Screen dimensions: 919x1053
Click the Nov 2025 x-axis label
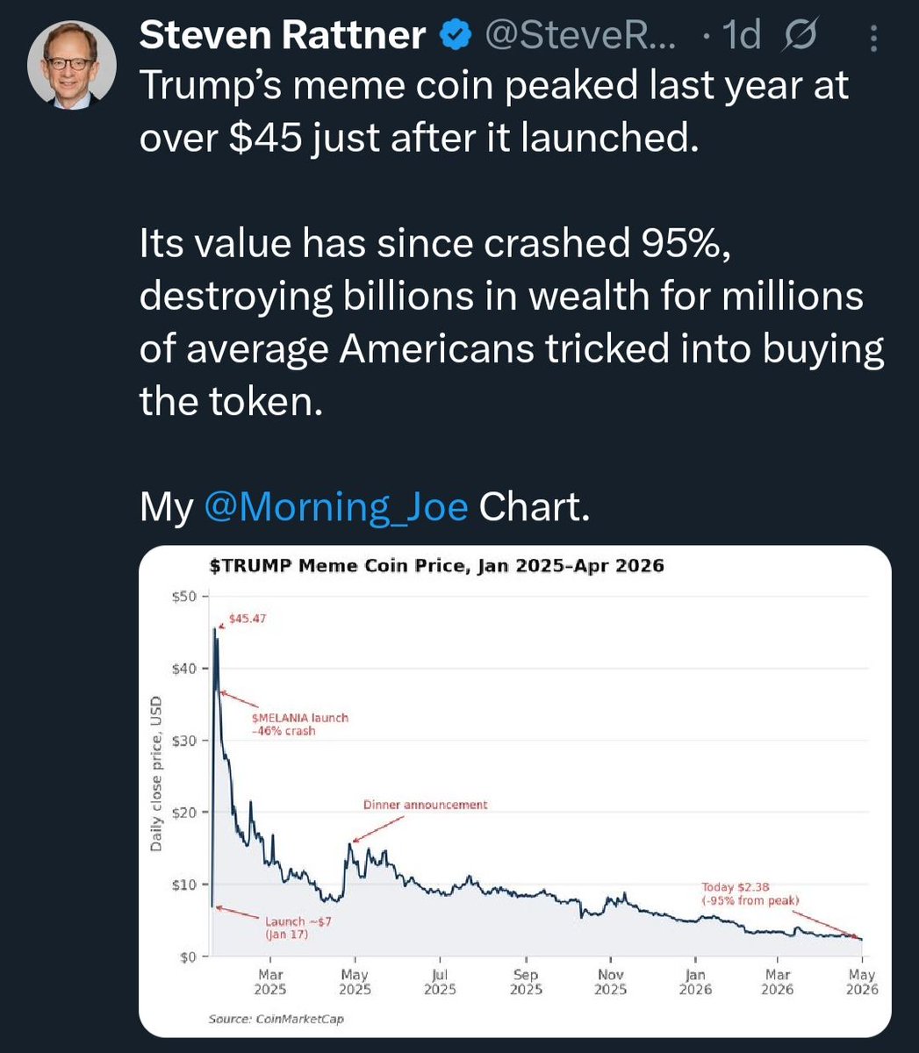coord(610,982)
